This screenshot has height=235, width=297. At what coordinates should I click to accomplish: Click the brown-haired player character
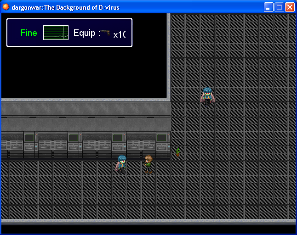pos(148,164)
